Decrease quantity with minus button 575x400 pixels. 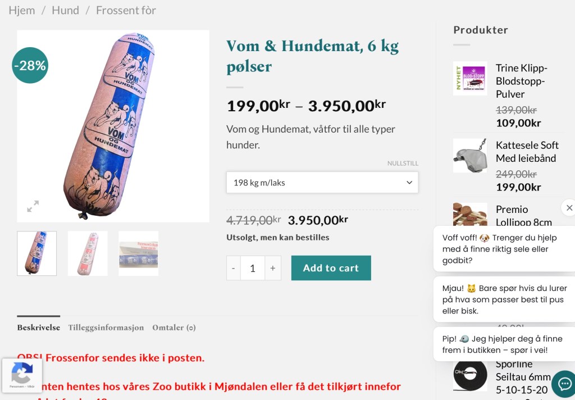[233, 268]
